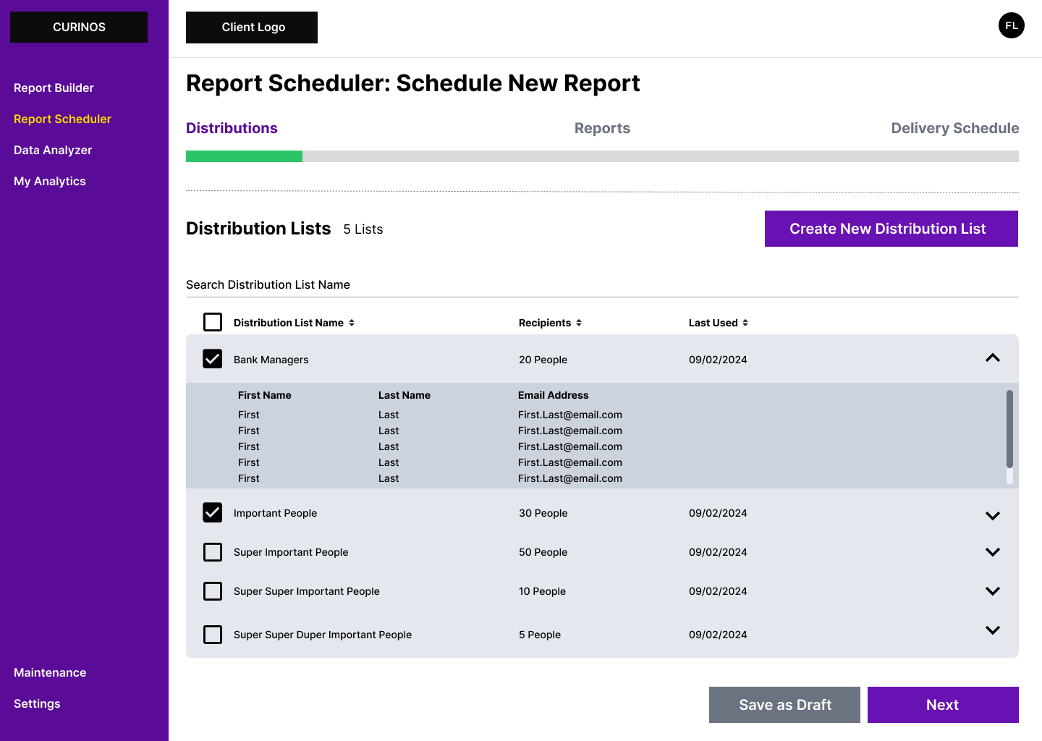
Task: Uncheck the Important People checkbox
Action: [213, 512]
